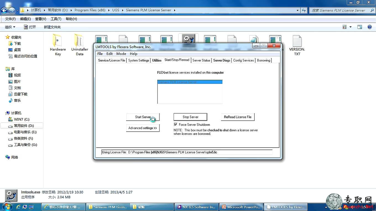Open Explorer 文件(F) menu
The height and width of the screenshot is (211, 376).
pos(10,19)
